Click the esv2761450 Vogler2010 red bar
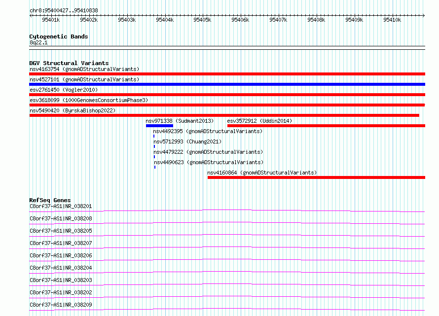The height and width of the screenshot is (316, 439). tap(227, 95)
